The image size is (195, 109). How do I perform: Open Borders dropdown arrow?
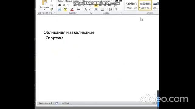pos(105,9)
